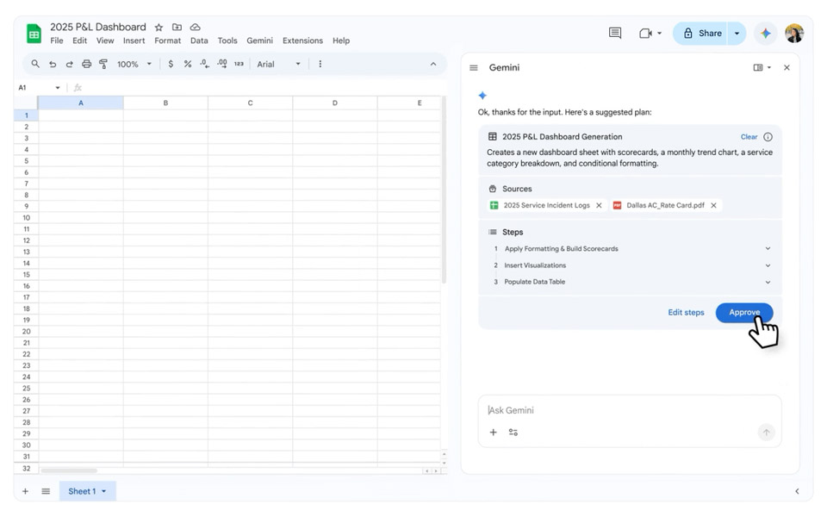Collapse the side panel arrow at bottom right
The height and width of the screenshot is (517, 827).
coord(796,491)
